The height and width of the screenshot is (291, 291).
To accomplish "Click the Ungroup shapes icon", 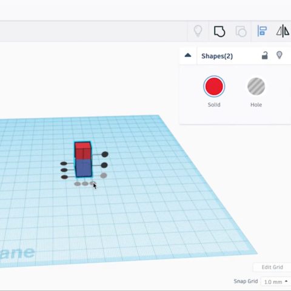I will coord(241,32).
